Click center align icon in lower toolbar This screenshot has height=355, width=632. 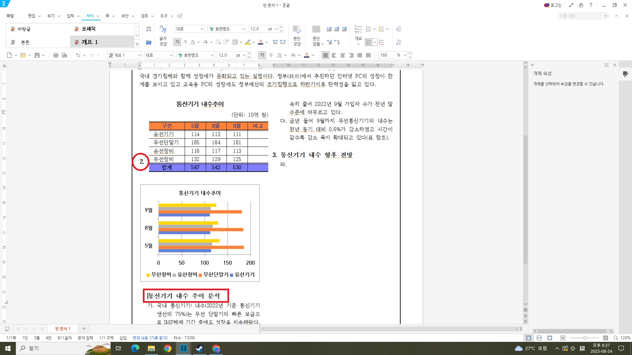click(x=343, y=55)
